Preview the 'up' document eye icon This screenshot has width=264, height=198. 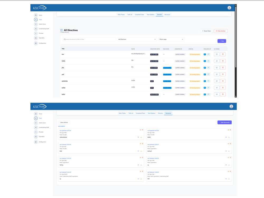(138, 179)
